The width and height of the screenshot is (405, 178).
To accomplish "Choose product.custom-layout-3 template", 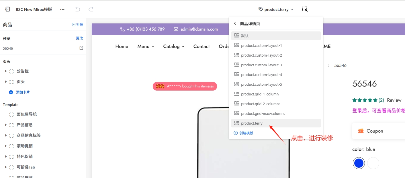I will [261, 65].
